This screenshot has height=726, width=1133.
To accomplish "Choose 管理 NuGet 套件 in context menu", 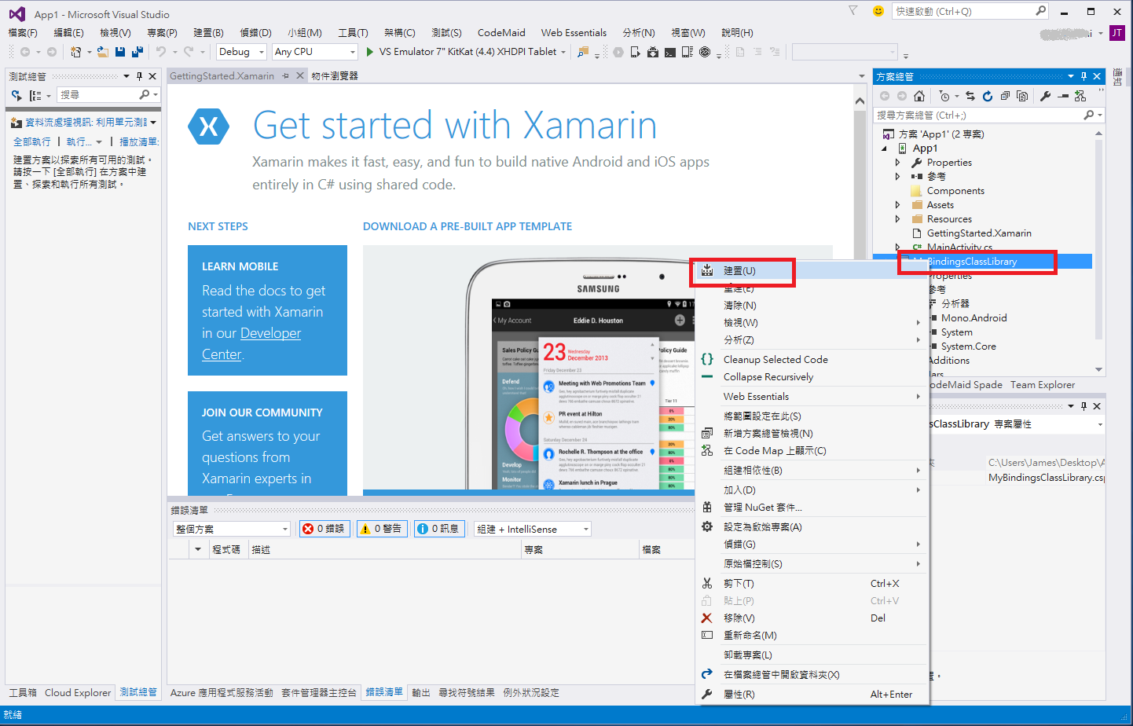I will pos(812,507).
